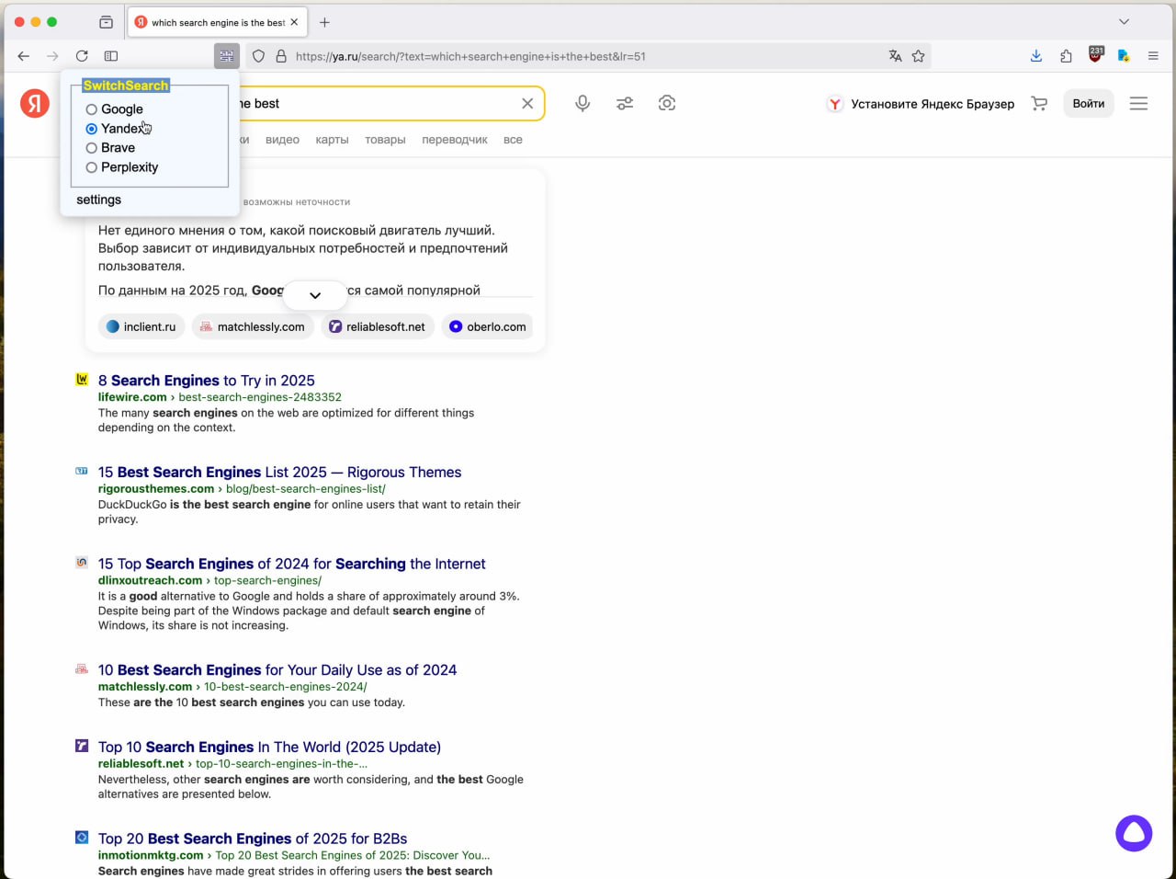Open '15 Top Search Engines of 2024' result
Image resolution: width=1176 pixels, height=879 pixels.
(x=292, y=564)
